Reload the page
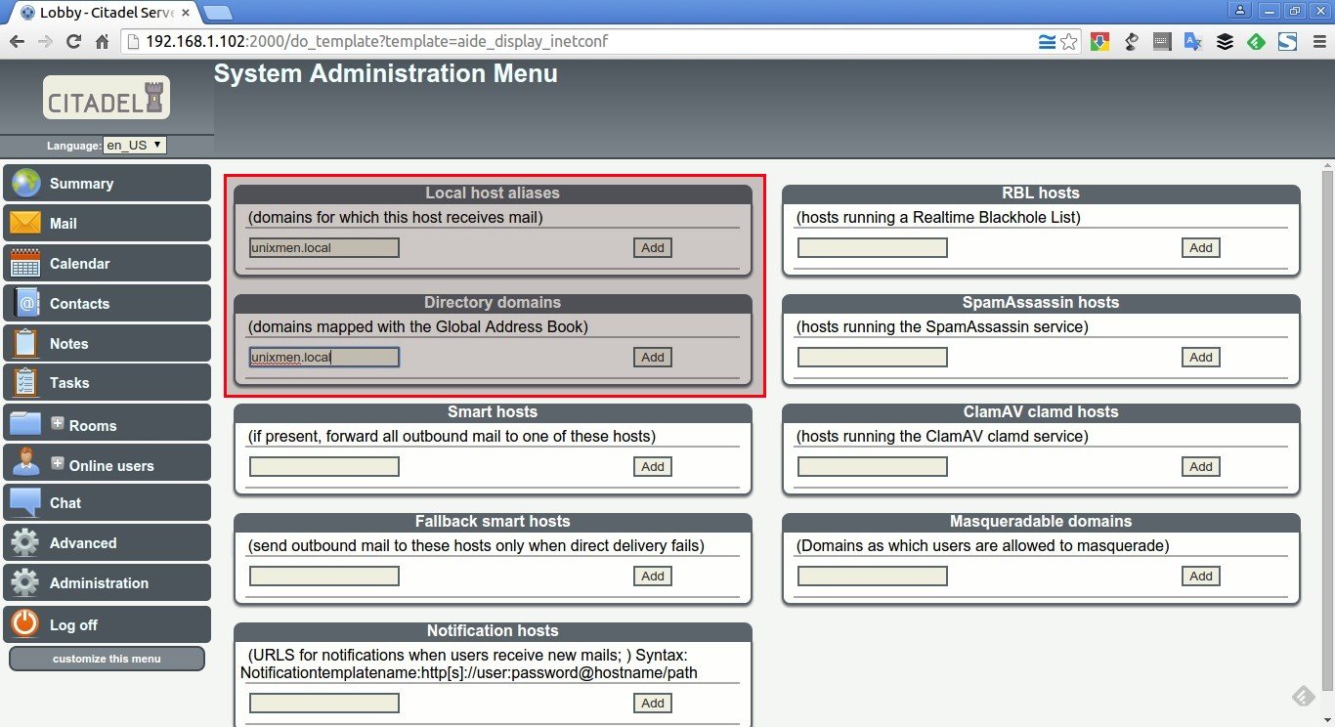This screenshot has height=727, width=1335. pyautogui.click(x=73, y=42)
